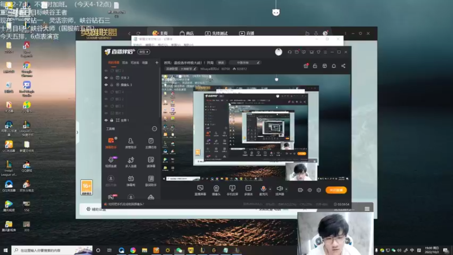Viewport: 453px width, 255px height.
Task: Toggle visibility of hidden 窗口 4 source
Action: (x=106, y=92)
